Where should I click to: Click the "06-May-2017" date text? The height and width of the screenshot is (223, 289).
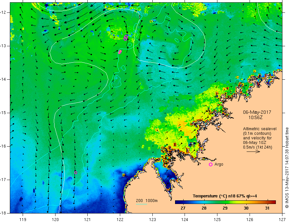[x=257, y=112]
